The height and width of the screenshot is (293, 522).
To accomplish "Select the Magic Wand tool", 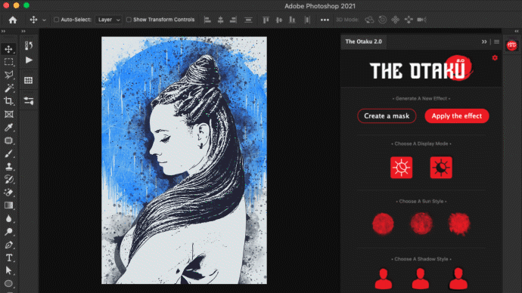I will [x=8, y=88].
